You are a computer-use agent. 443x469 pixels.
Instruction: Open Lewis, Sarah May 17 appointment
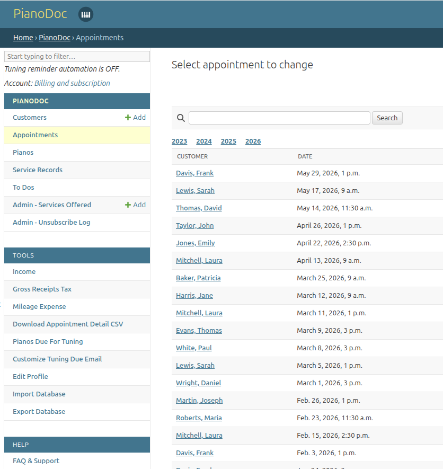pos(196,191)
